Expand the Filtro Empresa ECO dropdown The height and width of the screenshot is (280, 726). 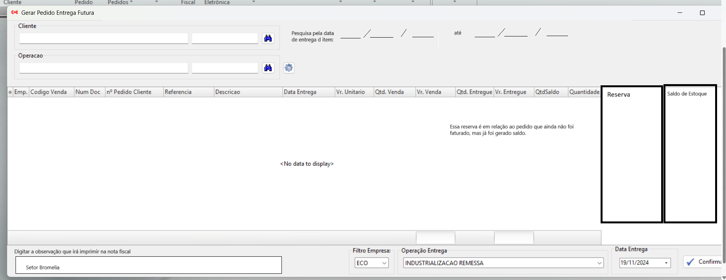click(x=384, y=263)
